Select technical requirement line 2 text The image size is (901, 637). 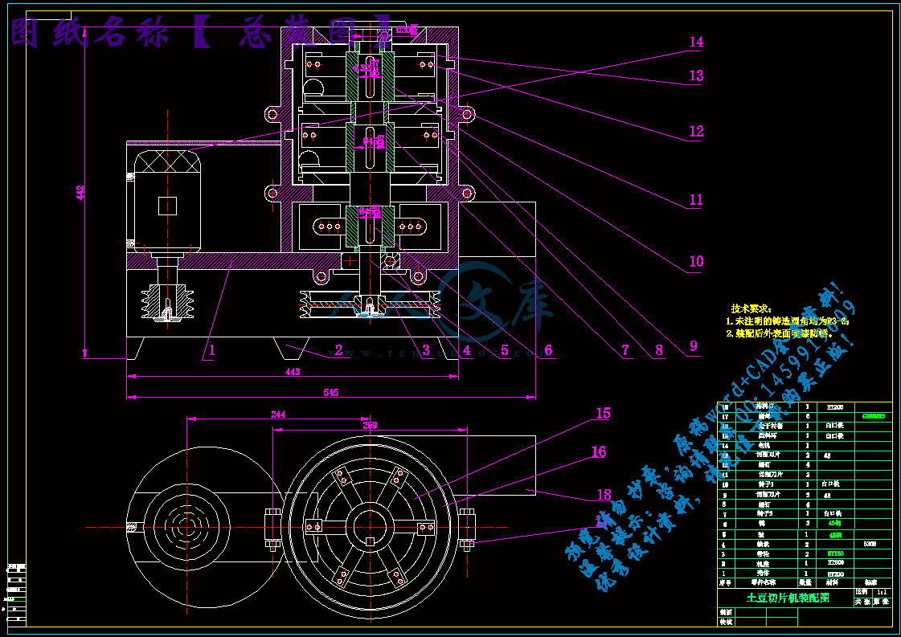click(779, 333)
